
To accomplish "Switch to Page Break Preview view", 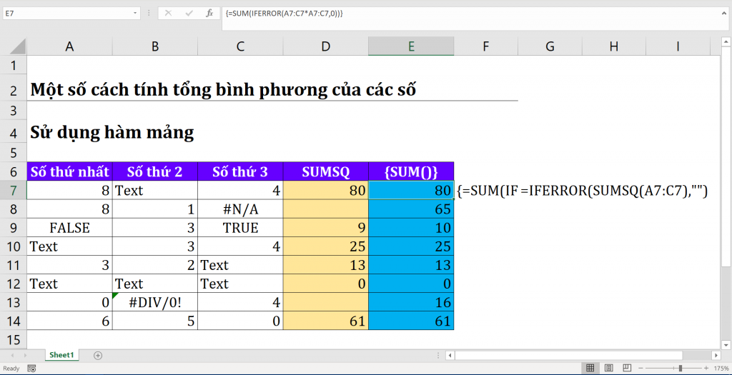I will (x=627, y=369).
